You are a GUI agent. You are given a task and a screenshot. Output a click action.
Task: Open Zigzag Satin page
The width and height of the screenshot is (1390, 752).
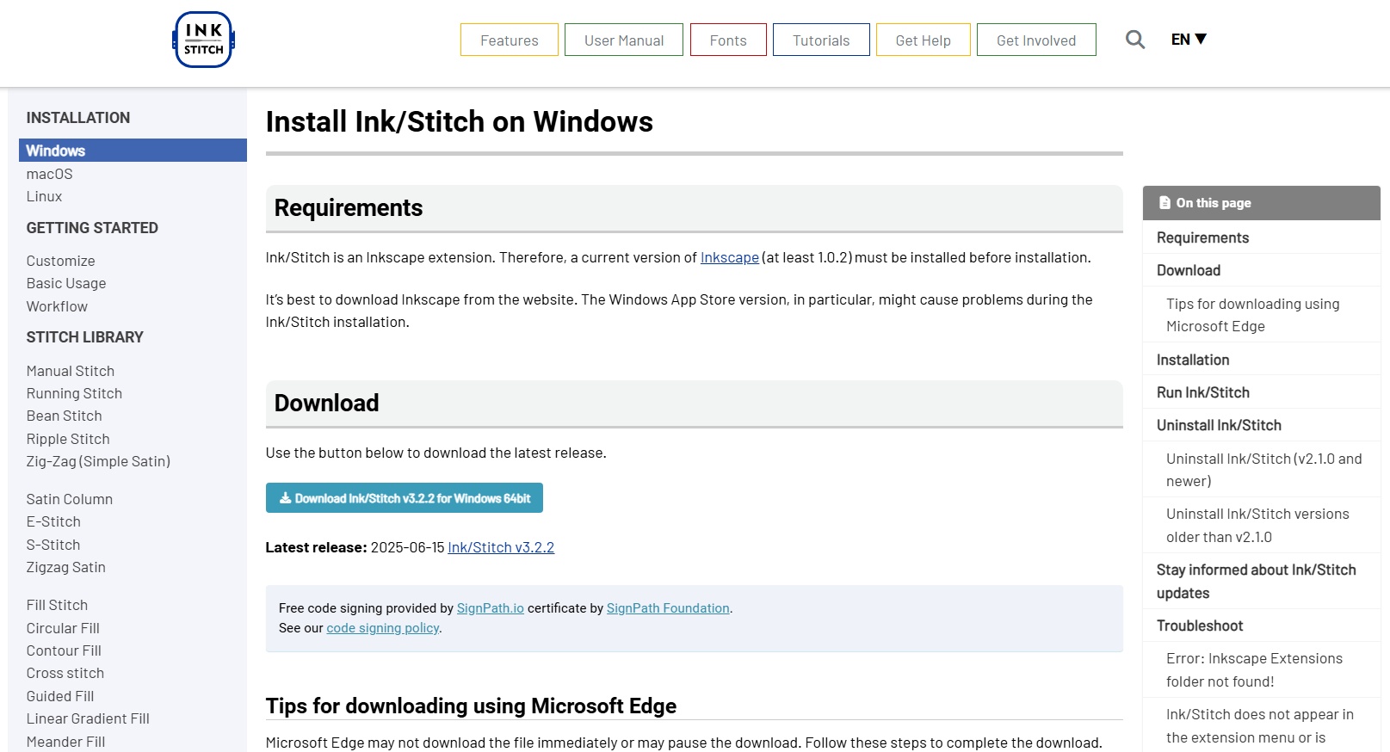[x=66, y=567]
